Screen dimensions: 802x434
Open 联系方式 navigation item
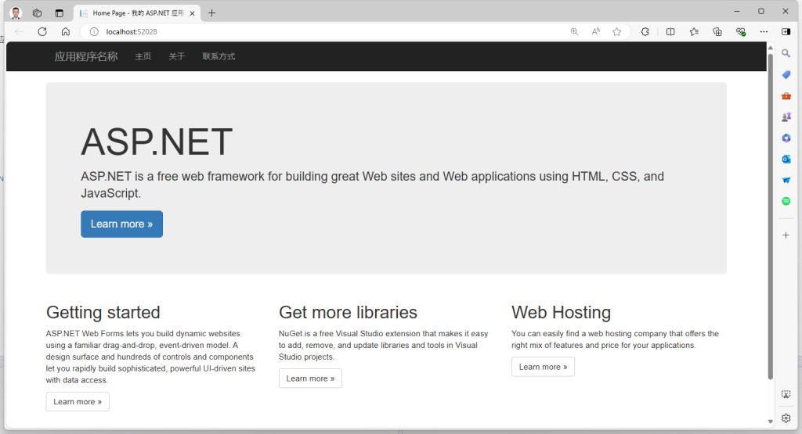[x=219, y=56]
